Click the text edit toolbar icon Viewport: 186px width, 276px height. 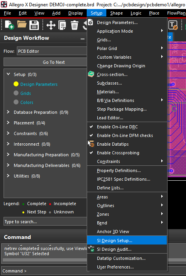173,25
